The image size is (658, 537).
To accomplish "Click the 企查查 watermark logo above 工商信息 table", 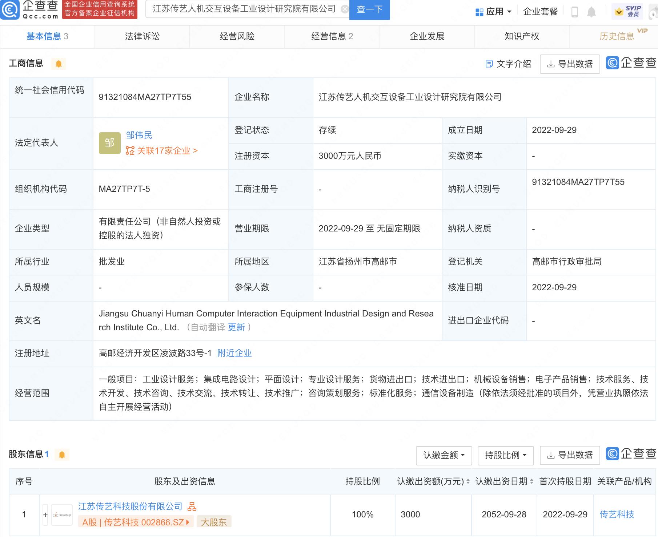I will (631, 63).
